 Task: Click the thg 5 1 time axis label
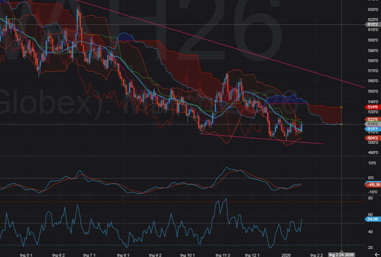tap(26, 255)
